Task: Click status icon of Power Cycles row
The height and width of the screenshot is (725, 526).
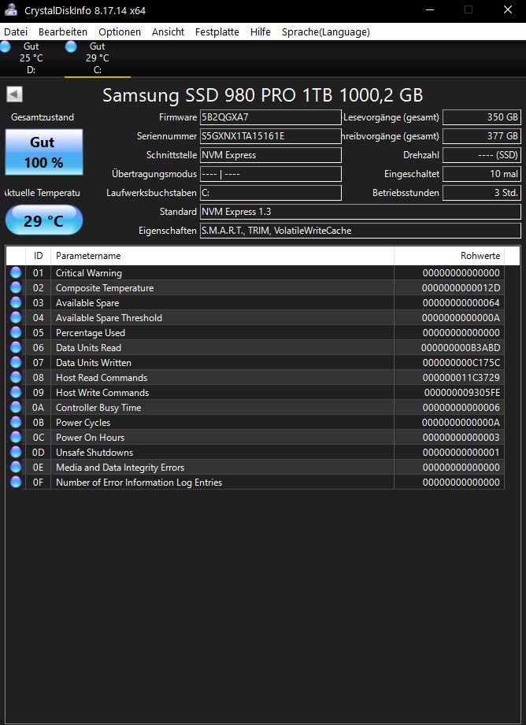Action: pos(16,422)
